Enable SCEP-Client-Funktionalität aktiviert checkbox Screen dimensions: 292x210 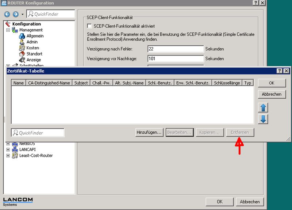[x=89, y=26]
